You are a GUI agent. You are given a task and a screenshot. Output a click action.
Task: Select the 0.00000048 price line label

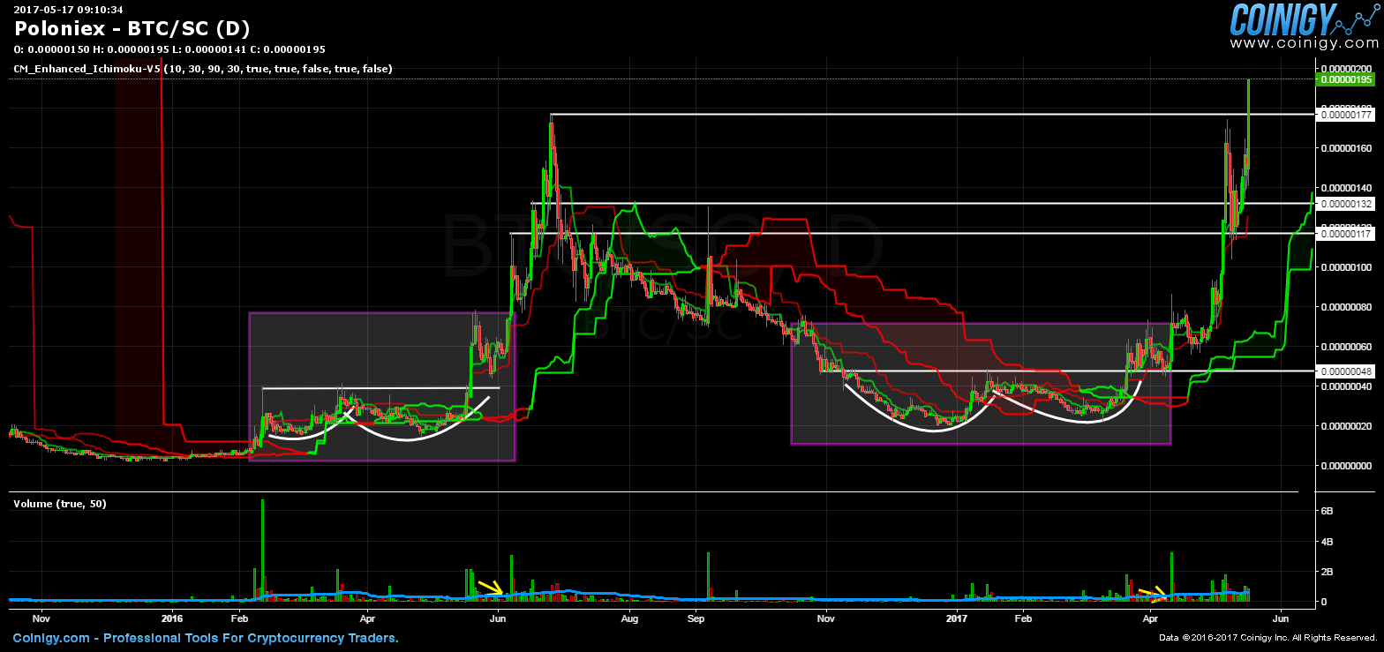point(1345,371)
